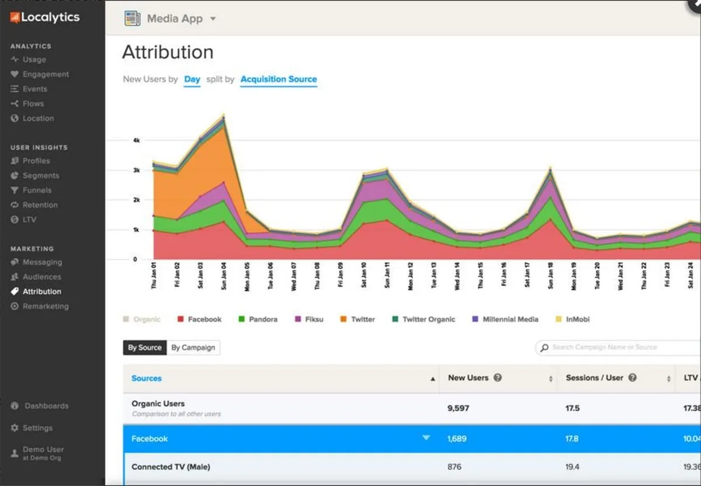Toggle Twitter series in chart legend

tap(358, 320)
